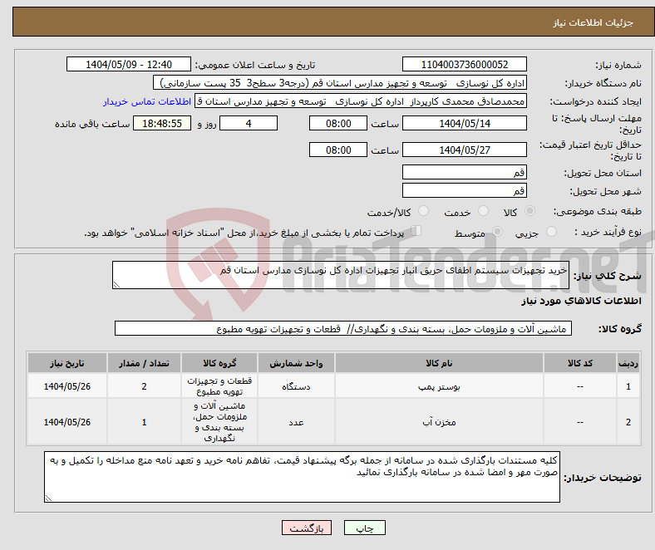Click the گروه کالا table column header
This screenshot has height=550, width=655.
pos(219,363)
